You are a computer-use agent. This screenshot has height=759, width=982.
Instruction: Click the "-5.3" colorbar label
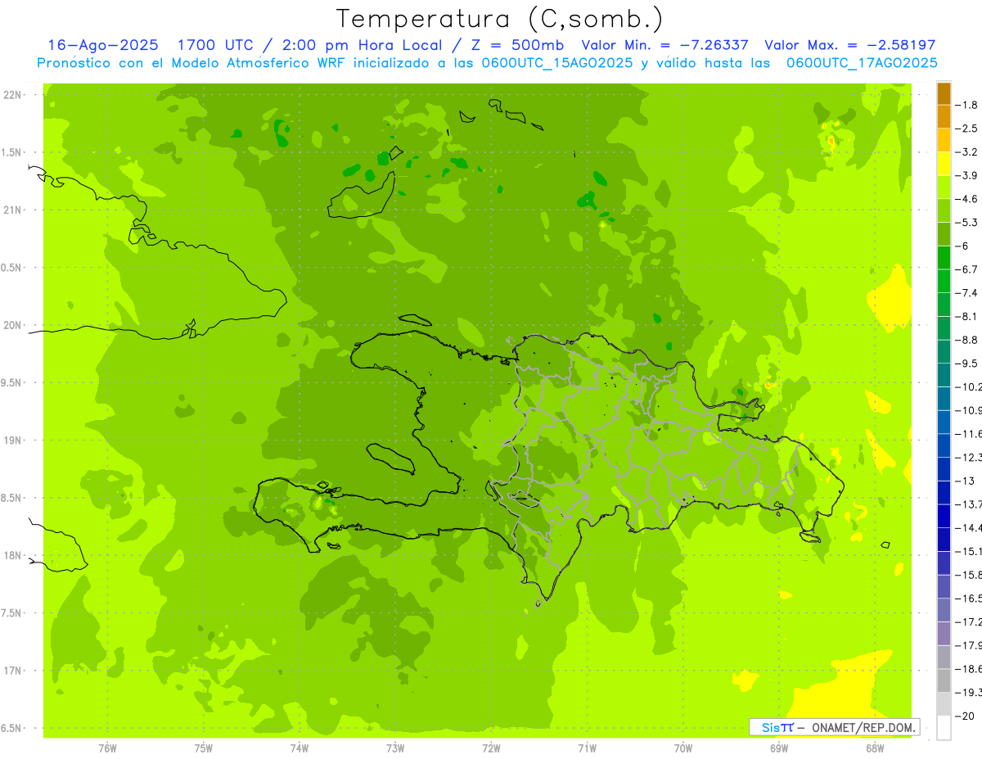[x=967, y=222]
